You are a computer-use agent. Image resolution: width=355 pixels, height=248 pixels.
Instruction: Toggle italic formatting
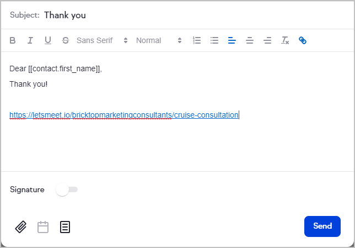30,40
